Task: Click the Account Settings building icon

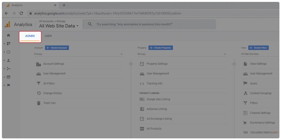Action: 39,64
